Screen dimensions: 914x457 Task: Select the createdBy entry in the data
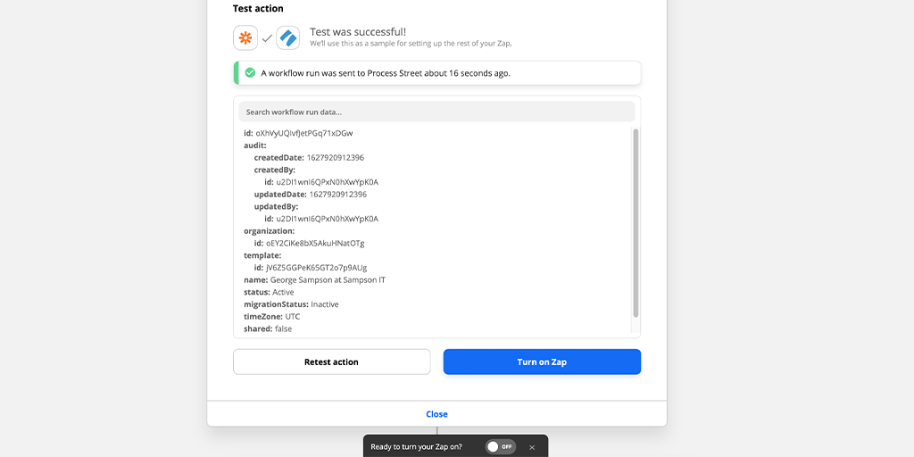pos(274,170)
